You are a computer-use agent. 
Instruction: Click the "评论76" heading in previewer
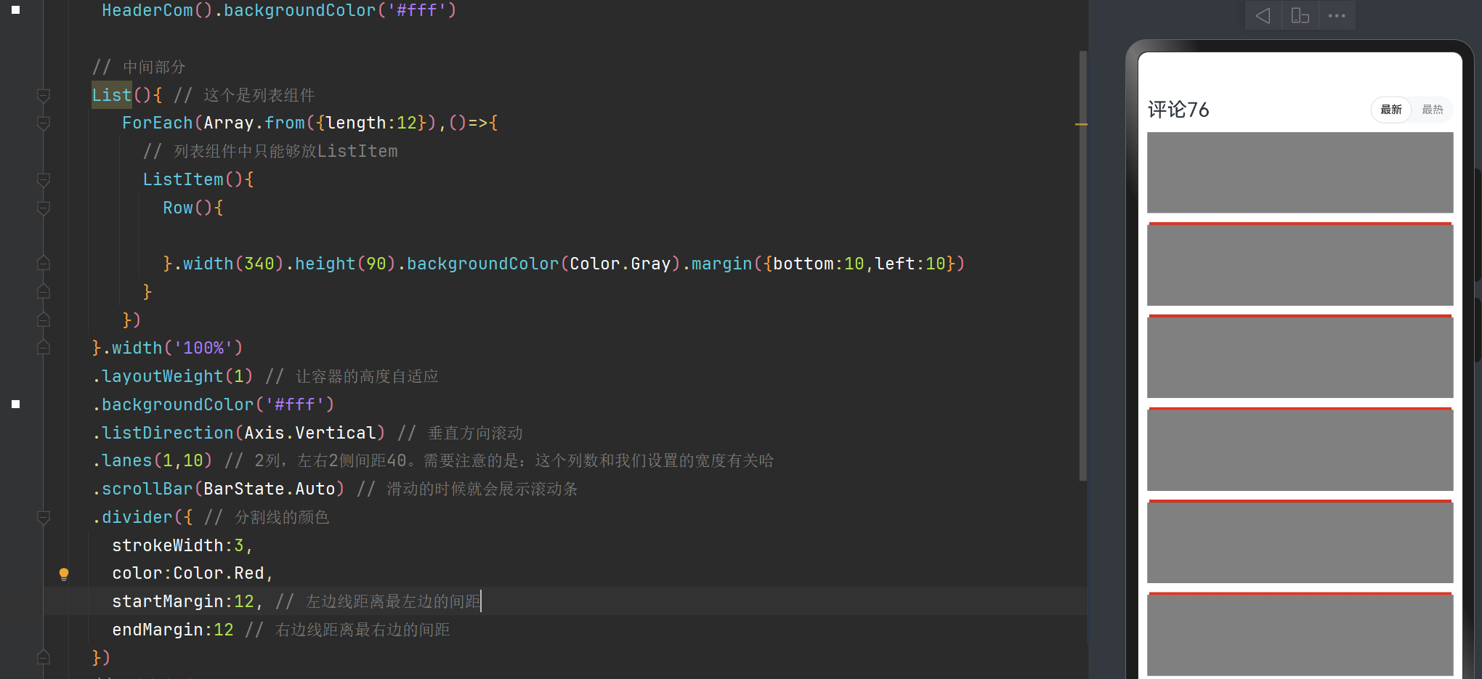click(1178, 110)
